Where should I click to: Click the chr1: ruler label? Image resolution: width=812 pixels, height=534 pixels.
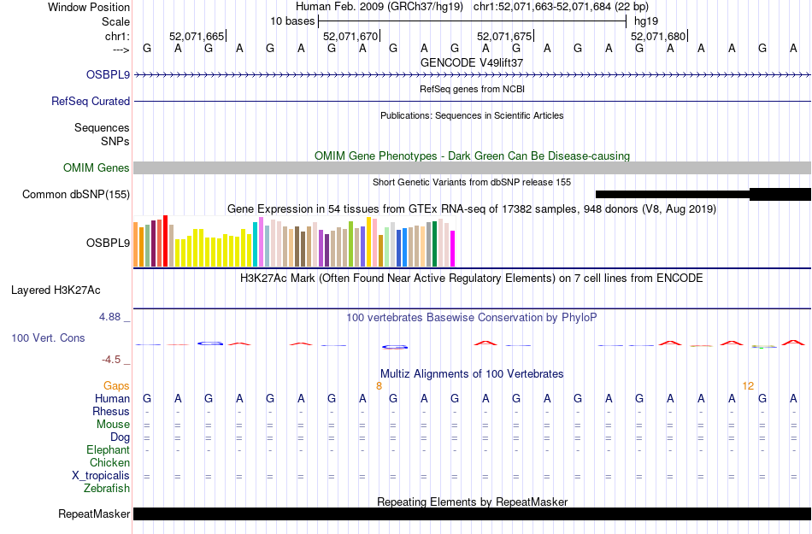tap(117, 36)
